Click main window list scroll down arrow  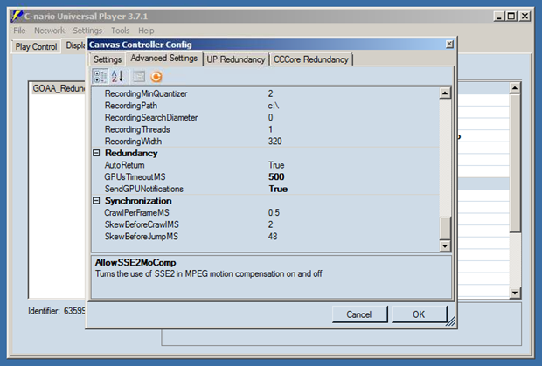coord(515,293)
